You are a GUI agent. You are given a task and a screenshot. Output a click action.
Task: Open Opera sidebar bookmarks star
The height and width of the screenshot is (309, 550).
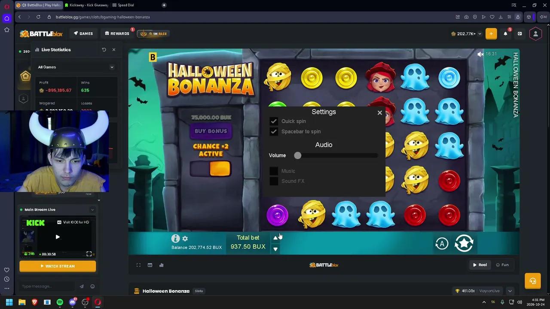pos(6,30)
